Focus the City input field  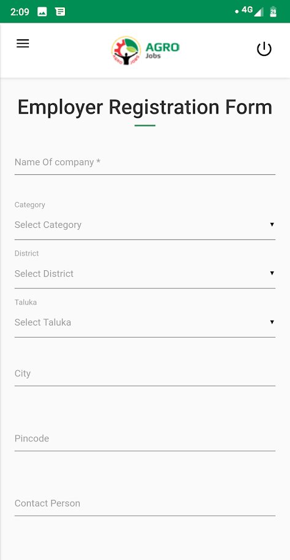(145, 373)
